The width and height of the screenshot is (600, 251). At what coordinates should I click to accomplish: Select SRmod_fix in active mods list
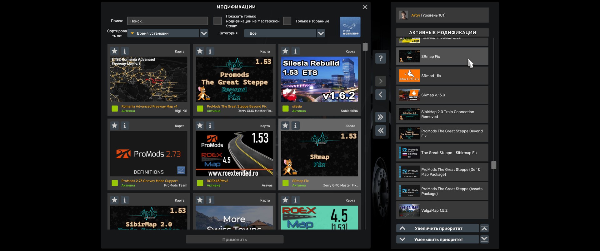click(x=442, y=76)
